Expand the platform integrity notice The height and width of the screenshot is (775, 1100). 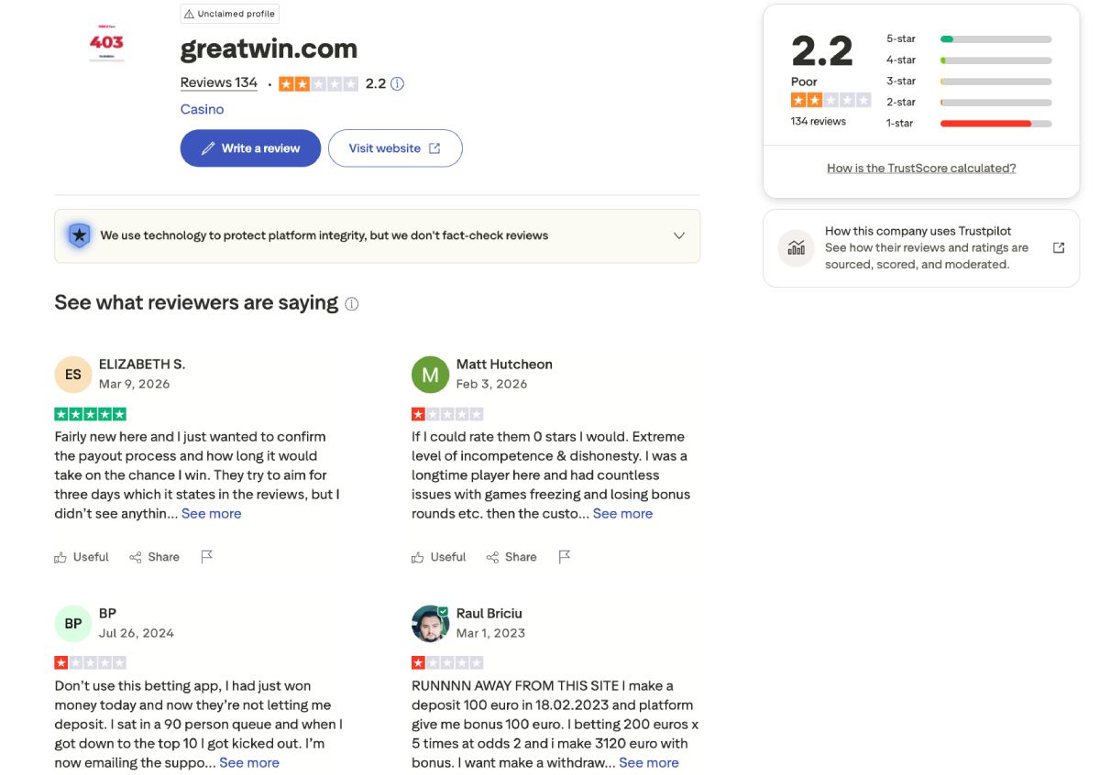coord(678,235)
